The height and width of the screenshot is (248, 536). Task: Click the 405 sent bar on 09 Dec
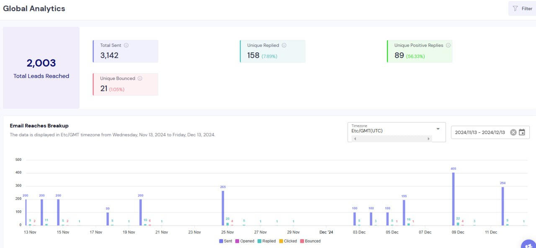click(453, 199)
